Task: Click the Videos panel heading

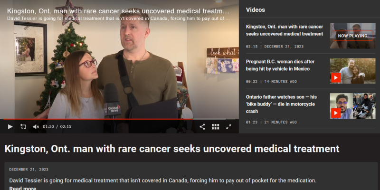Action: click(256, 9)
